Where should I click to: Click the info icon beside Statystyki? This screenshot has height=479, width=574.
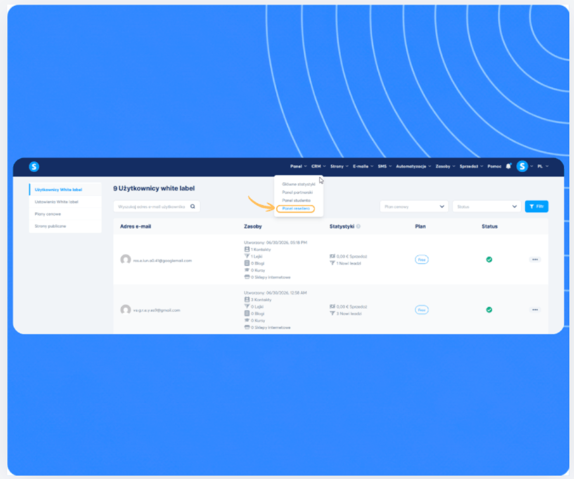coord(358,226)
